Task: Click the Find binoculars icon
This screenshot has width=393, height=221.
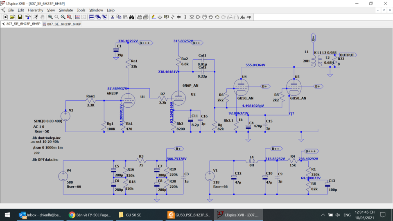Action: point(131,17)
